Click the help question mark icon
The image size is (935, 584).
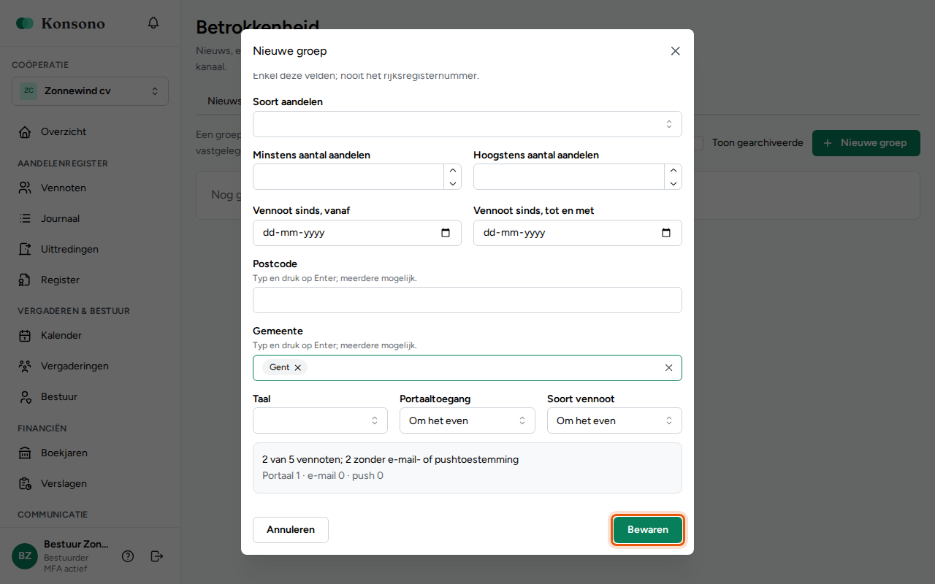(x=128, y=556)
